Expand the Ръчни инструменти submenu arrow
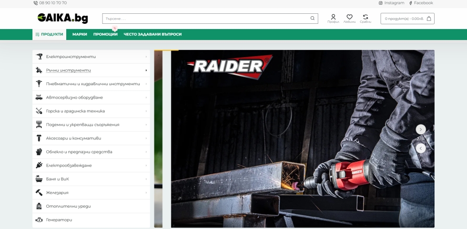Screen dimensions: 467x229 coord(146,70)
